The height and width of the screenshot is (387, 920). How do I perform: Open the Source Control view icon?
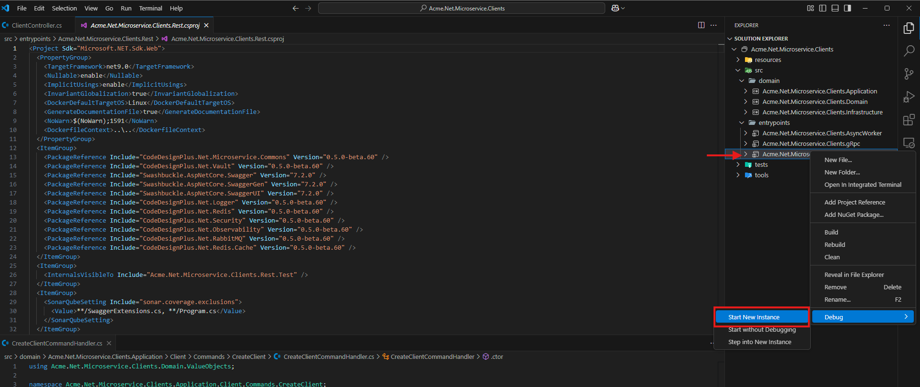click(x=909, y=73)
